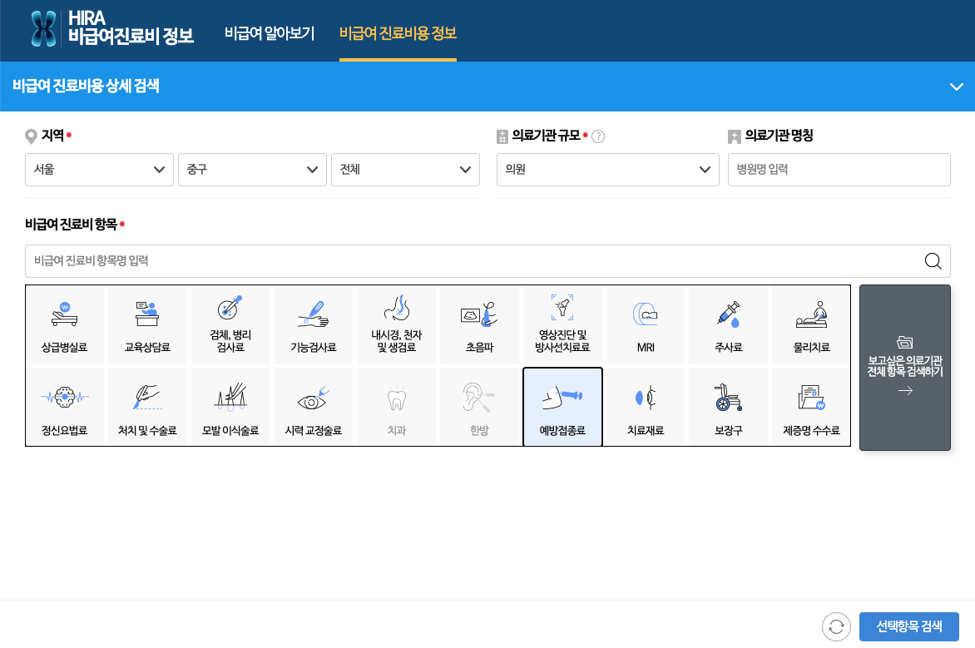Click the 한방 oriental medicine icon
Screen dimensions: 975x648
pos(480,406)
